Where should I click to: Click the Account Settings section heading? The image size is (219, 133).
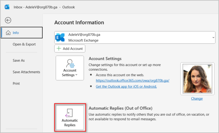[105, 59]
